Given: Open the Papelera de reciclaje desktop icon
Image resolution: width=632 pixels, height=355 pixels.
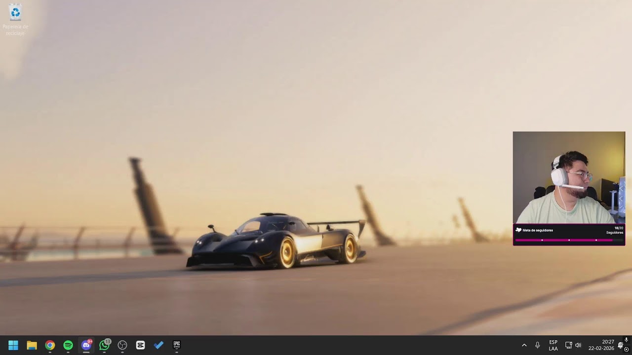Looking at the screenshot, I should click(x=15, y=20).
